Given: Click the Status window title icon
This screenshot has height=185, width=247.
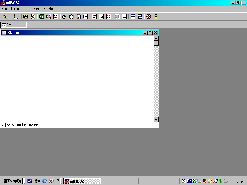Looking at the screenshot, I should (4, 33).
